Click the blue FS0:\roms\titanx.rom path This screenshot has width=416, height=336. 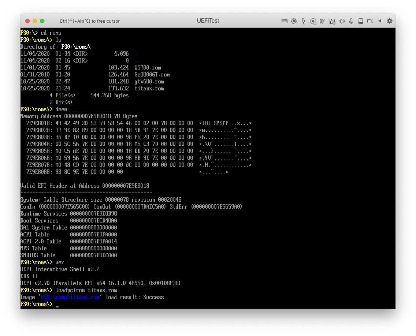(70, 297)
